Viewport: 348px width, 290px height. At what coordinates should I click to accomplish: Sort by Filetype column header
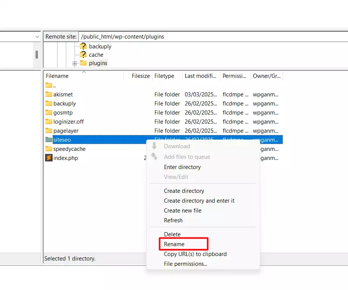click(167, 76)
